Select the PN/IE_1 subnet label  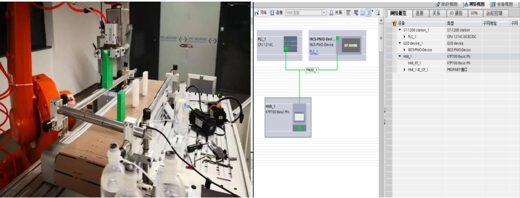coord(312,70)
